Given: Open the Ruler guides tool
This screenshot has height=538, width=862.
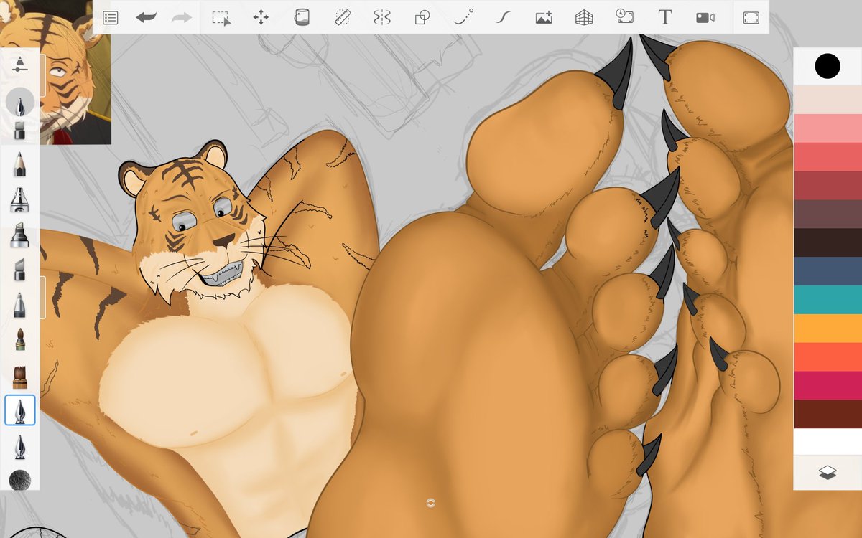Looking at the screenshot, I should click(x=343, y=18).
